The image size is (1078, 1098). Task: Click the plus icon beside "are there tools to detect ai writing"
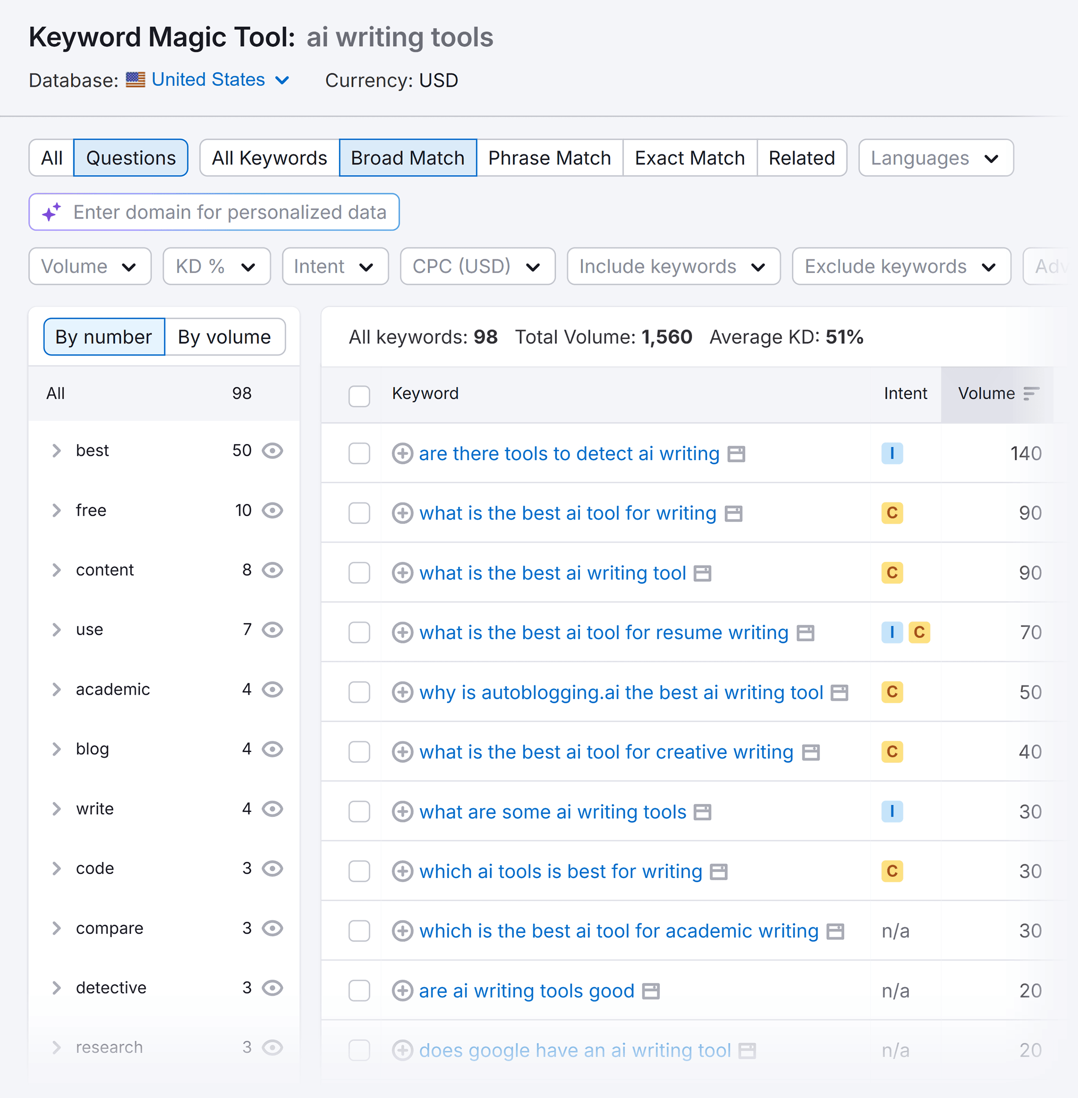403,454
